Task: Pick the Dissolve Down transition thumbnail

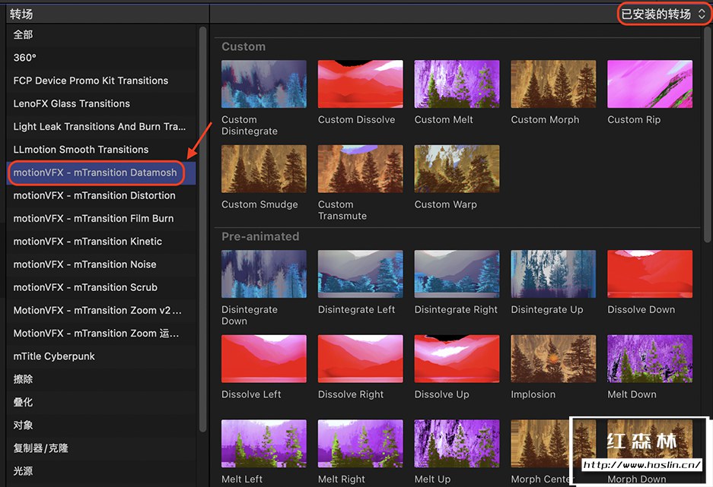Action: pos(650,274)
